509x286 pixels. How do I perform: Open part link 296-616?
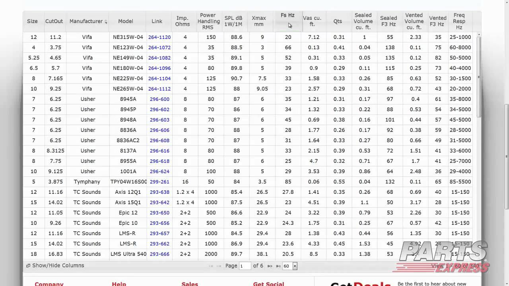click(159, 151)
